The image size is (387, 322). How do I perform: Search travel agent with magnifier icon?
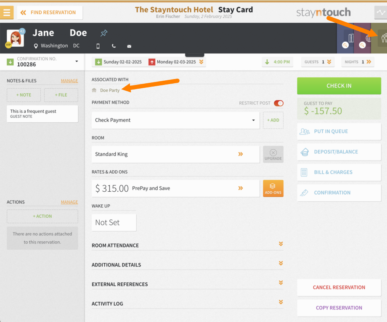pos(362,45)
